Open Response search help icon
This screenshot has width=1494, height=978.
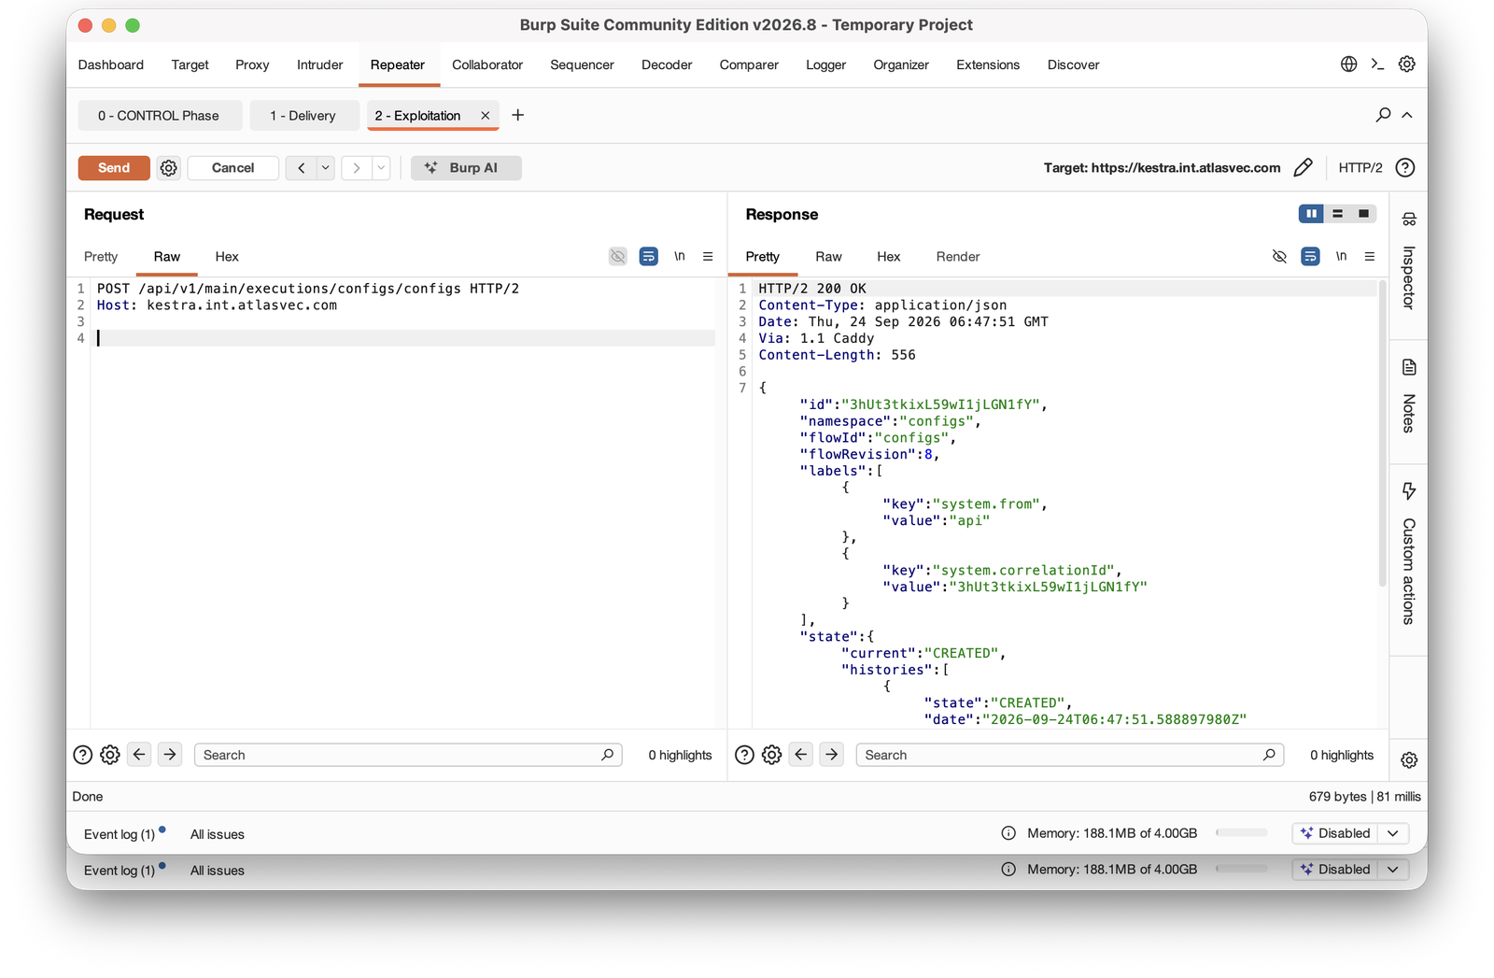click(744, 755)
